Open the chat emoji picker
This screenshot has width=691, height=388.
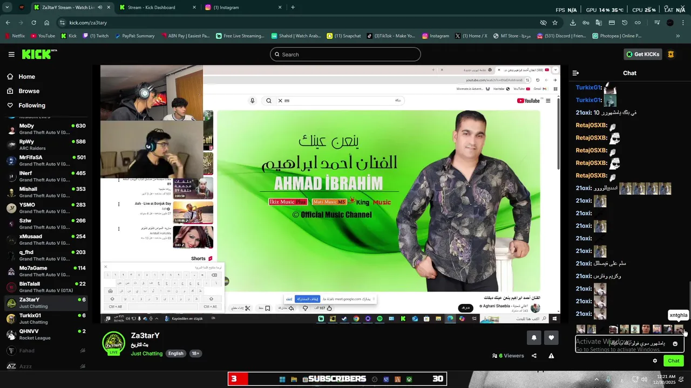coord(675,344)
